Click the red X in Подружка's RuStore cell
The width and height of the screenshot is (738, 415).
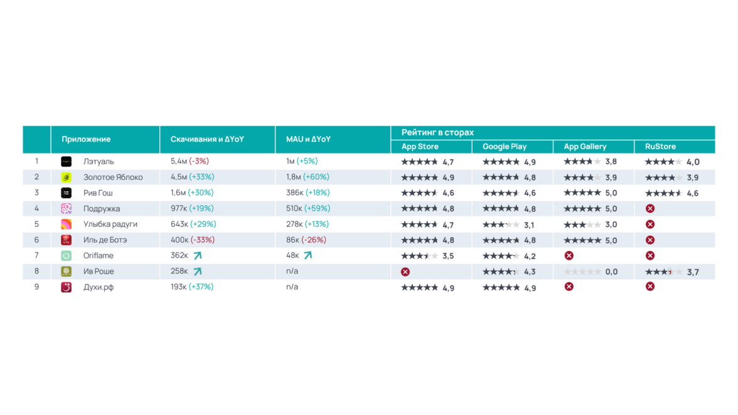click(x=650, y=209)
